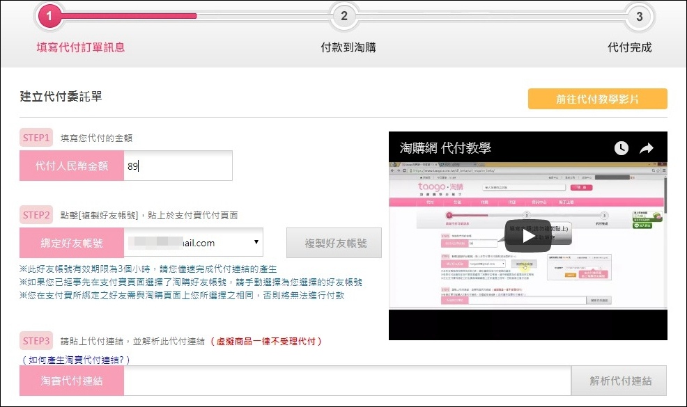687x407 pixels.
Task: Click the 代付完成 step label
Action: [x=630, y=47]
